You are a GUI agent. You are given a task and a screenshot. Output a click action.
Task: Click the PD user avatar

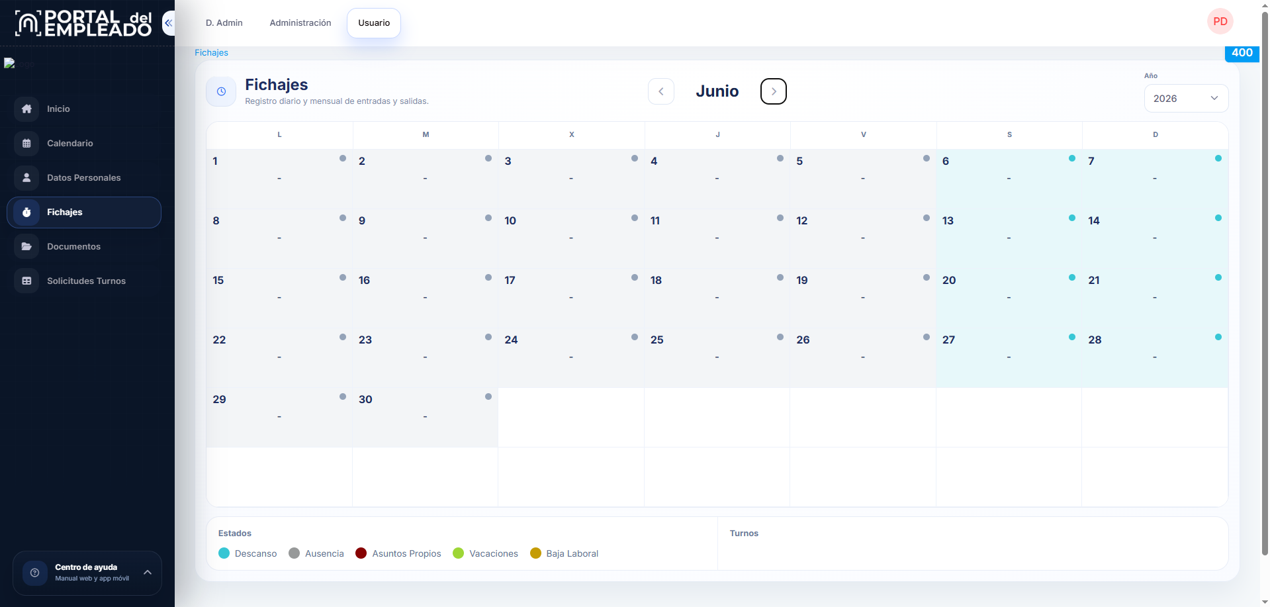(1220, 21)
